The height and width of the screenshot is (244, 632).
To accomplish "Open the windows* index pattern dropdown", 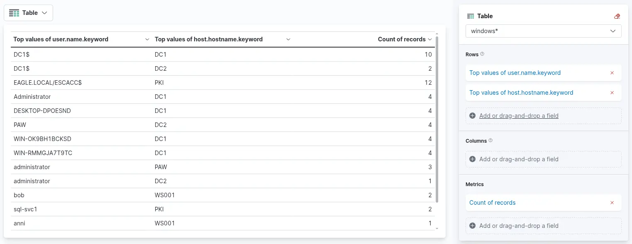I will pyautogui.click(x=544, y=31).
